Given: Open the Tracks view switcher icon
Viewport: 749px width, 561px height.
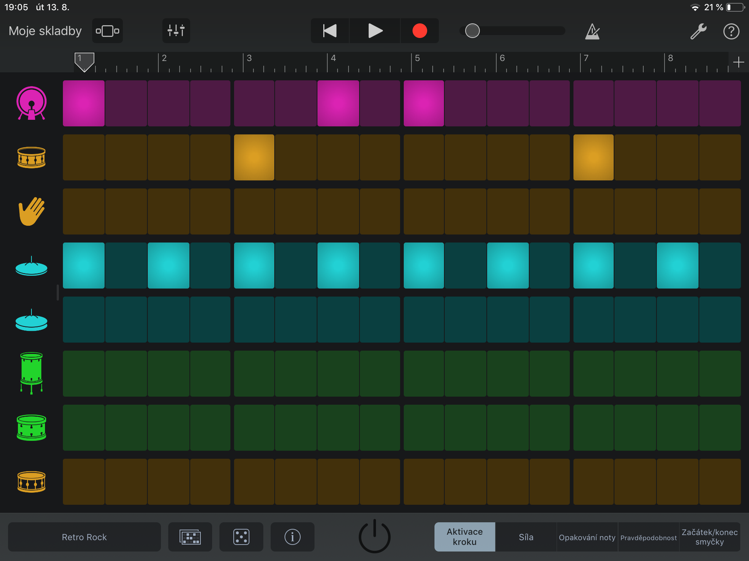Looking at the screenshot, I should (x=108, y=31).
